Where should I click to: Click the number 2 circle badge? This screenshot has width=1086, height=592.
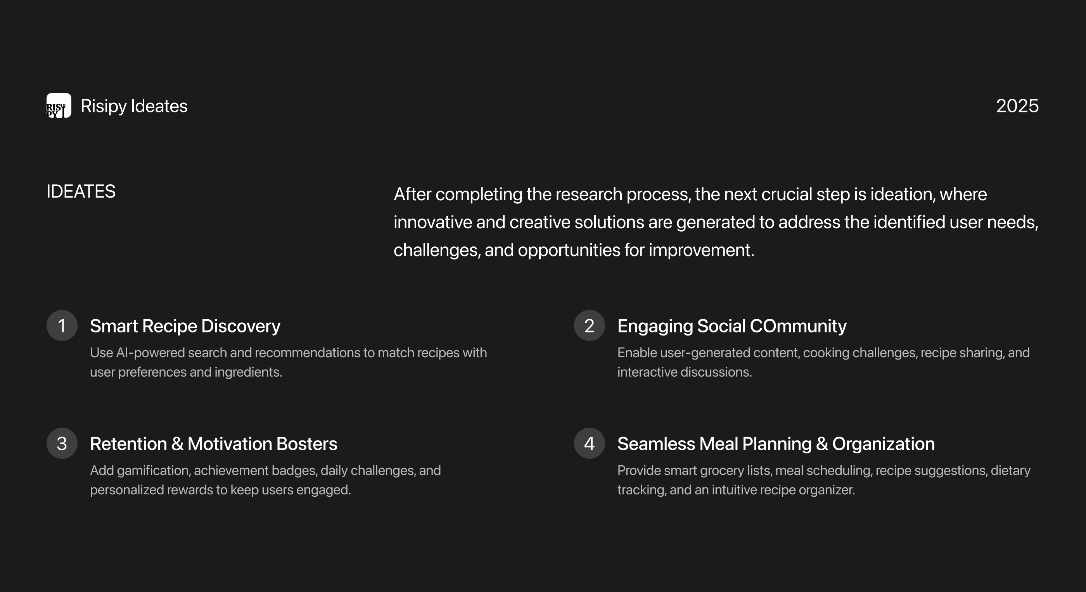[x=589, y=325]
